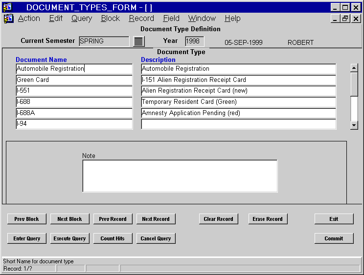This screenshot has height=275, width=364.
Task: Open the Query menu
Action: [x=82, y=18]
